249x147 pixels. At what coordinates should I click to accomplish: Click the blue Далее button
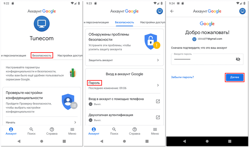(235, 77)
